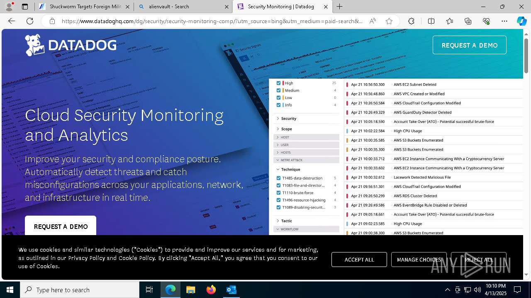Click the taskbar search box
This screenshot has height=298, width=531.
coord(80,290)
